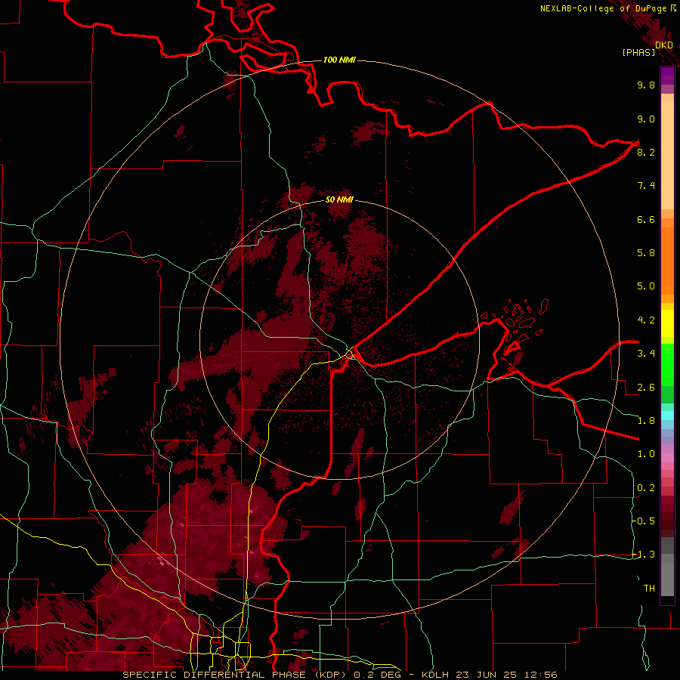Click the 23 JUN 25 date in the caption
Viewport: 680px width, 680px height.
click(485, 675)
